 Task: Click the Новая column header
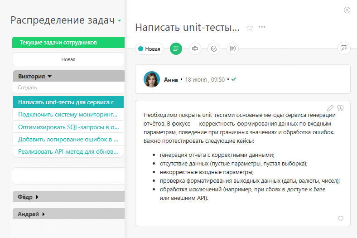pyautogui.click(x=68, y=59)
